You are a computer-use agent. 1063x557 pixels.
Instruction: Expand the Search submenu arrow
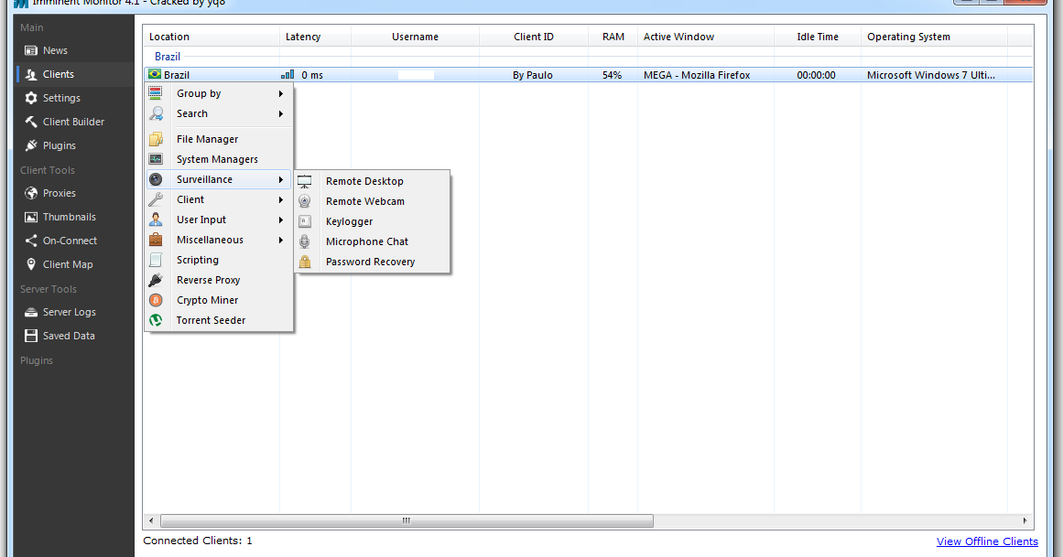pos(281,113)
